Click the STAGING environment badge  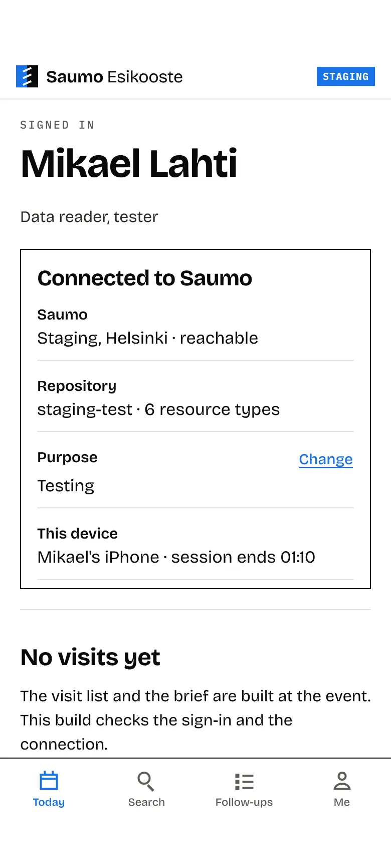tap(346, 76)
